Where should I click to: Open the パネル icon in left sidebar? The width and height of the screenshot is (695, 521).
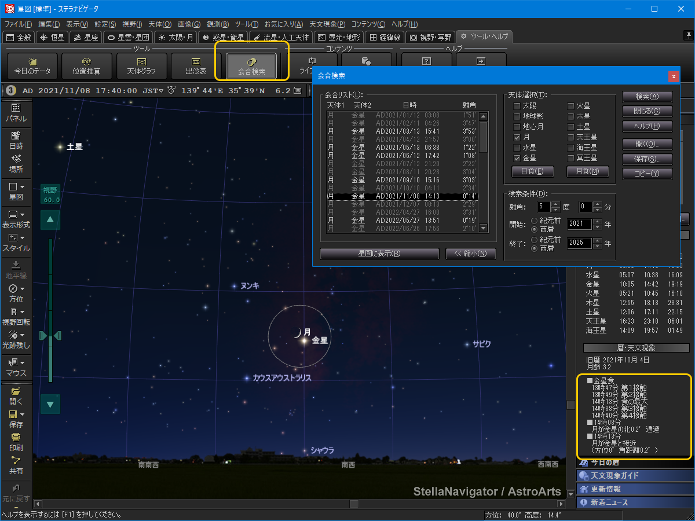(x=16, y=112)
